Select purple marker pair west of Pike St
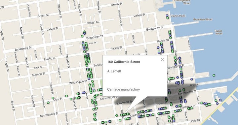Viewport: 238px width, 125px height. [84, 93]
